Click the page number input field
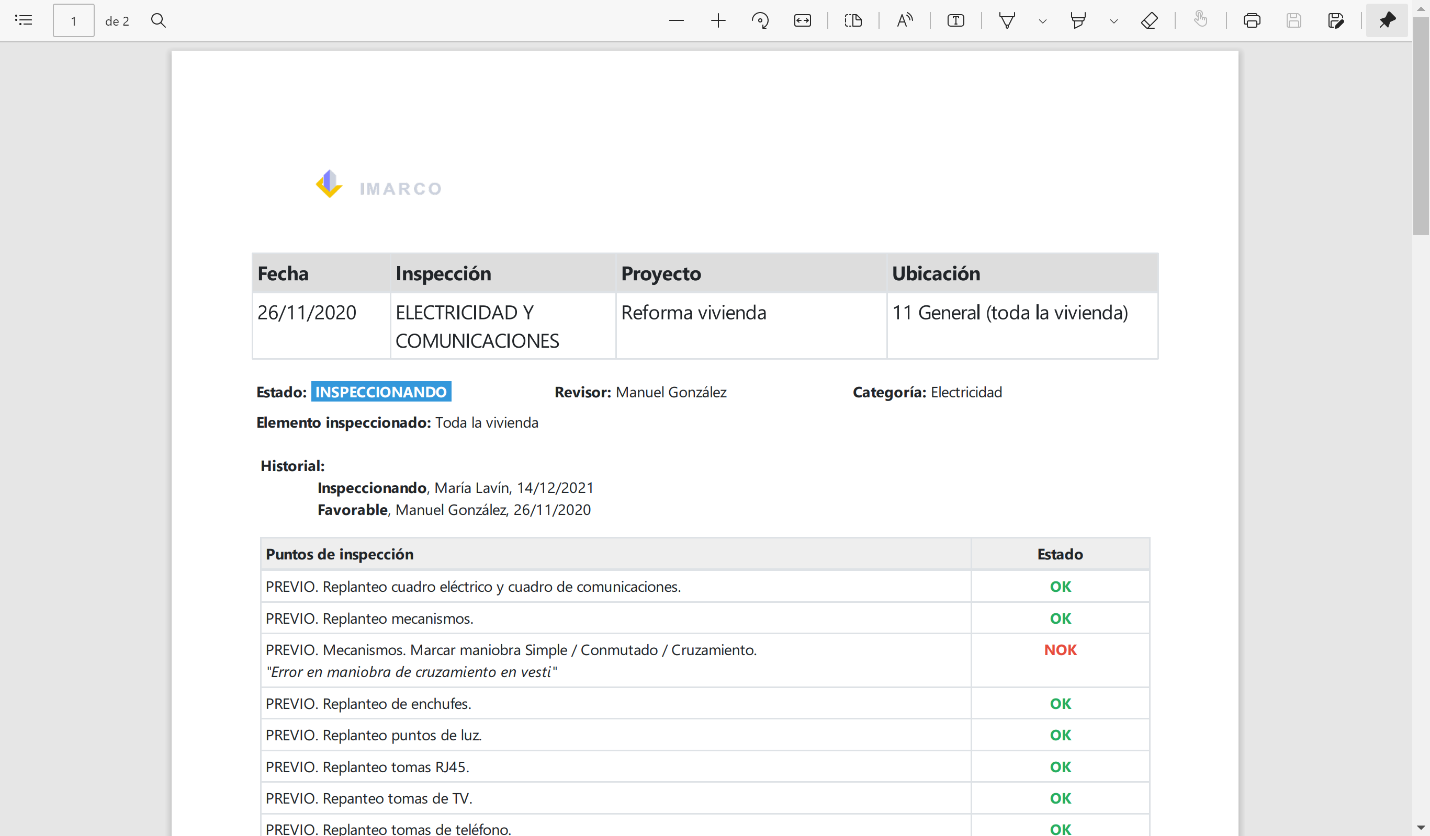Image resolution: width=1430 pixels, height=836 pixels. click(73, 21)
